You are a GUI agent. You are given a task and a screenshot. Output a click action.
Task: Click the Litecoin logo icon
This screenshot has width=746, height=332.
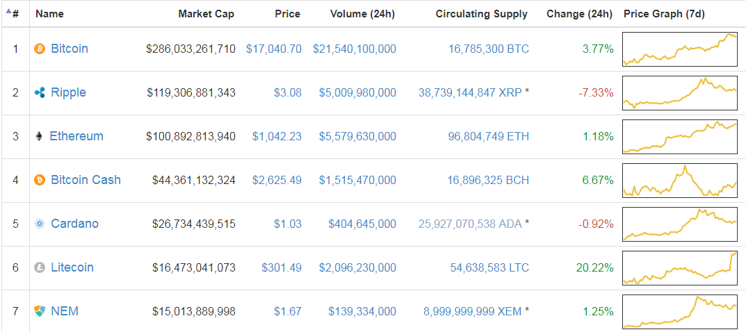pyautogui.click(x=40, y=268)
